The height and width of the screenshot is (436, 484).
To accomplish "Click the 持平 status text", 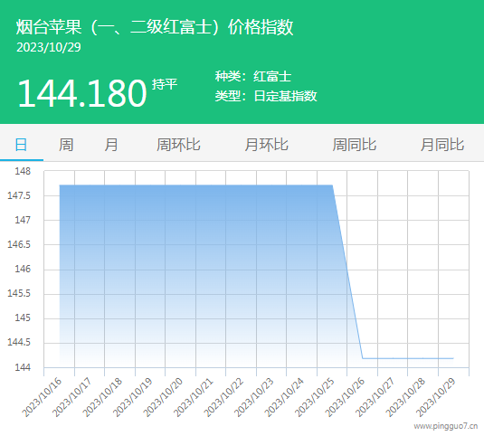I will pyautogui.click(x=165, y=84).
